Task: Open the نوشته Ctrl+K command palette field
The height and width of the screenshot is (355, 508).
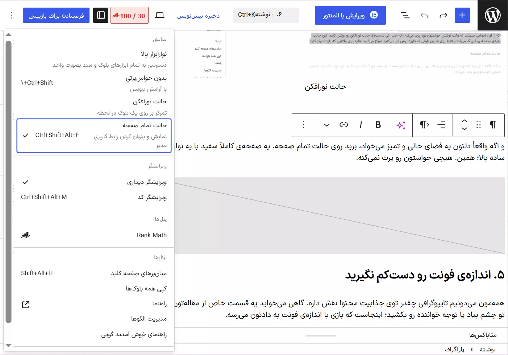Action: click(266, 15)
